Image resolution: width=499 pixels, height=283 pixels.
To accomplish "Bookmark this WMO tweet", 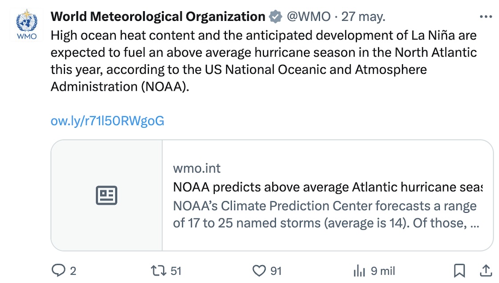I will coord(459,271).
